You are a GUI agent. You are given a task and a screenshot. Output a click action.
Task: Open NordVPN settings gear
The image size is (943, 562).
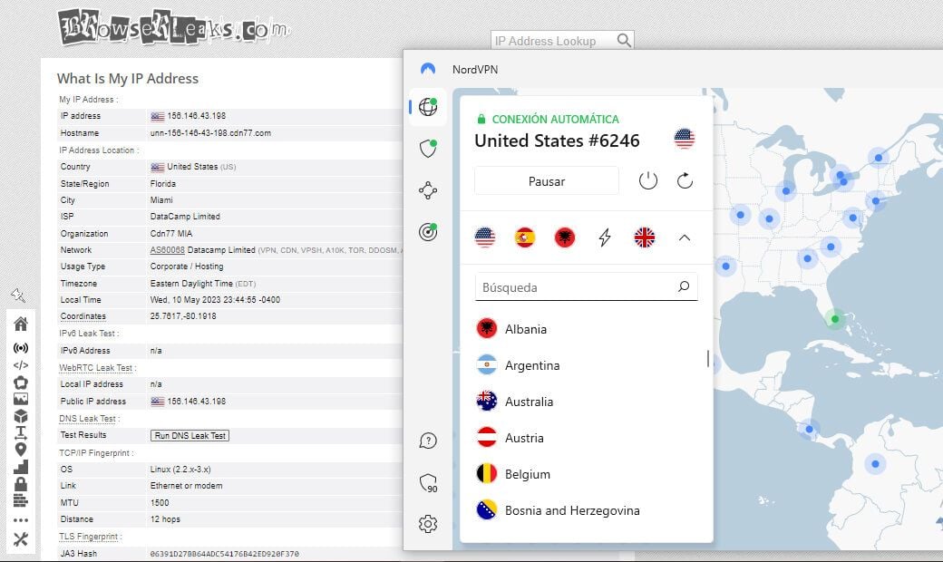pos(428,524)
